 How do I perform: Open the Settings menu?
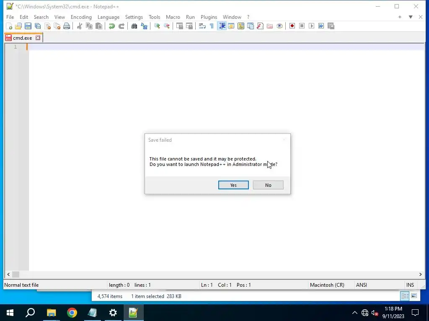pos(134,17)
